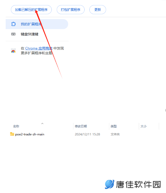Click the keyboard shortcuts icon
The image size is (166, 193).
(x=13, y=34)
